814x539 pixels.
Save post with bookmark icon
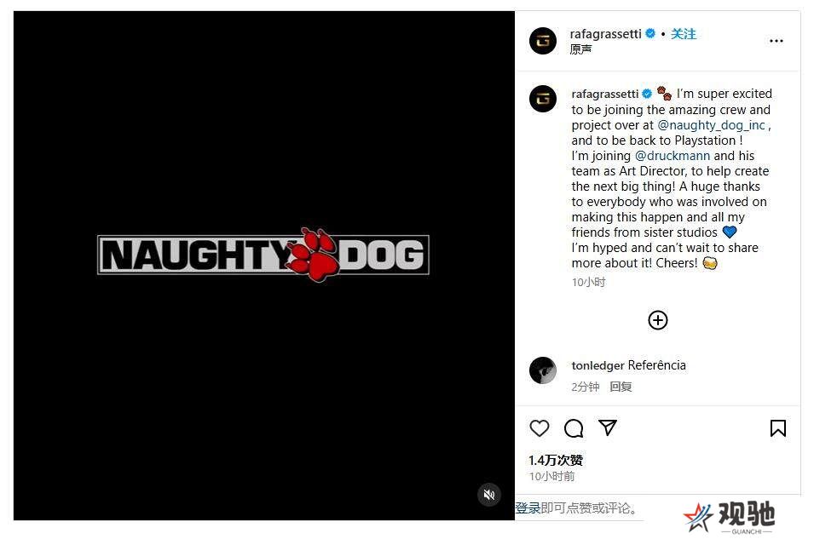pos(777,428)
